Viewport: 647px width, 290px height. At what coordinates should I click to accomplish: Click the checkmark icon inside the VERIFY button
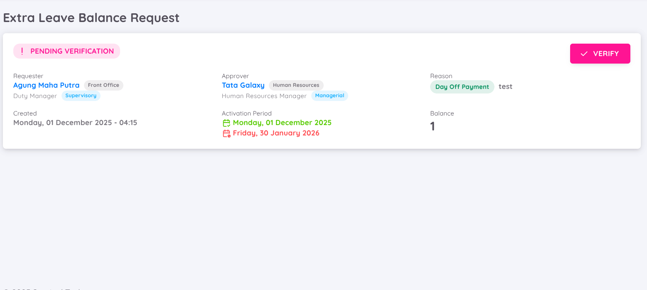(x=584, y=54)
